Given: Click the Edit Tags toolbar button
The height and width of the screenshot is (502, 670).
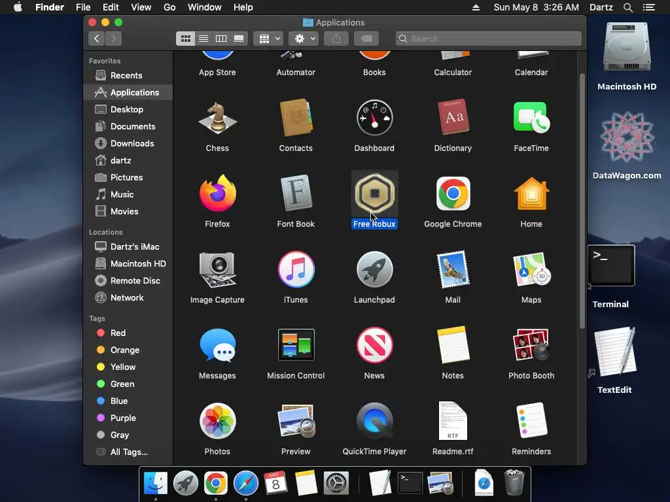Looking at the screenshot, I should pyautogui.click(x=366, y=39).
